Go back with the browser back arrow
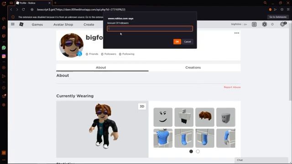This screenshot has width=292, height=164. pyautogui.click(x=11, y=10)
